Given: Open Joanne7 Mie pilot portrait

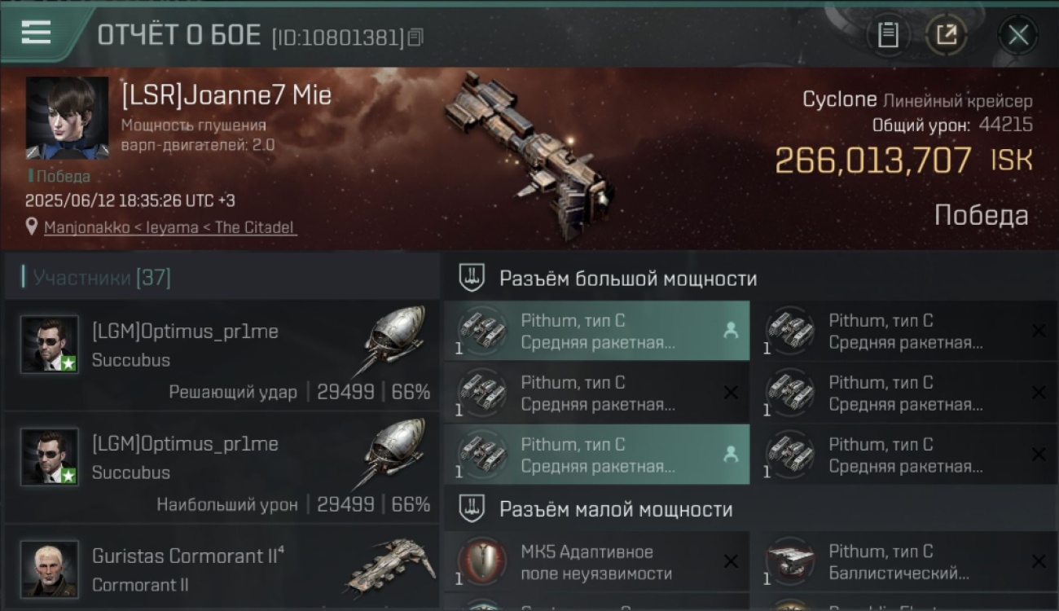Looking at the screenshot, I should tap(68, 118).
